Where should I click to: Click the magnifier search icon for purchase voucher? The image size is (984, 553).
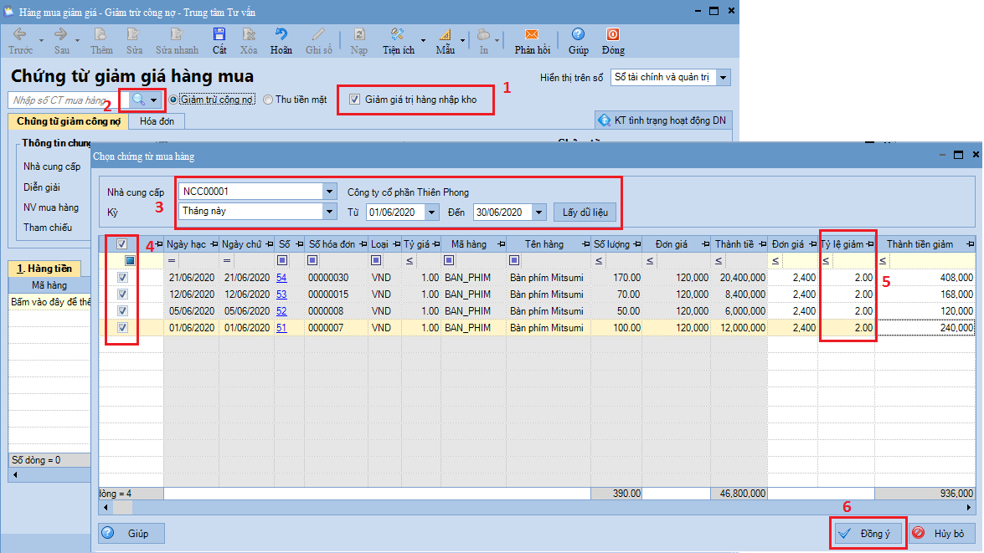click(x=138, y=100)
